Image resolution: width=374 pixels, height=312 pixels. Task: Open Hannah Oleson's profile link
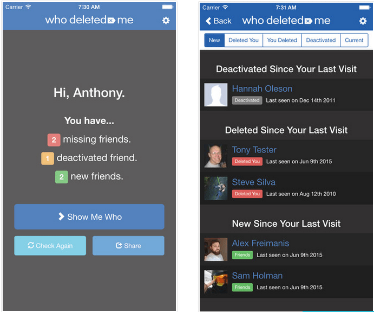(262, 89)
